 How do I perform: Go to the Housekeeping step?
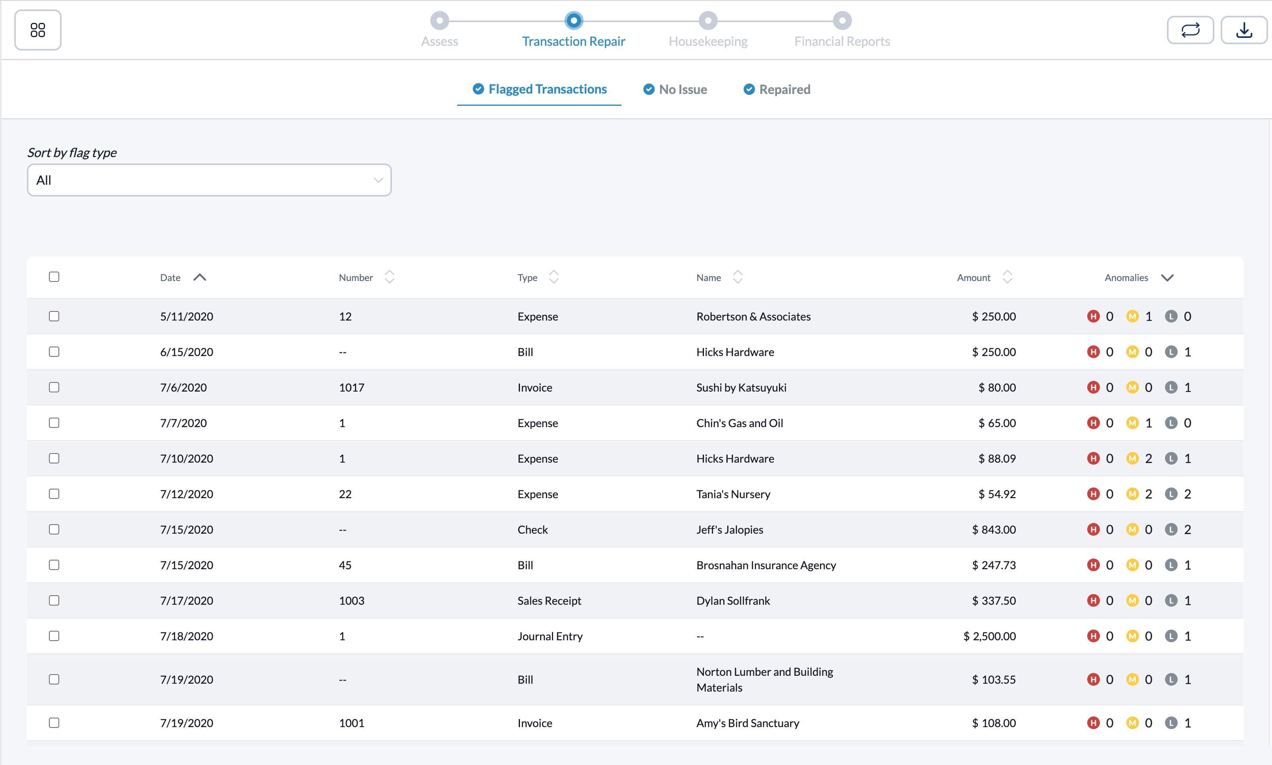tap(707, 41)
